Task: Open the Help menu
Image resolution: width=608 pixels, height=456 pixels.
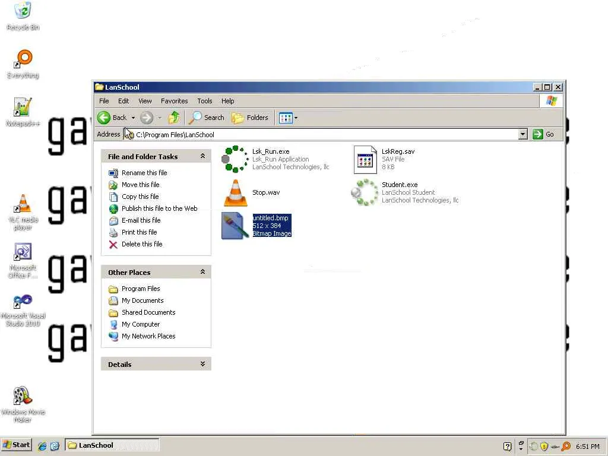Action: pos(227,101)
